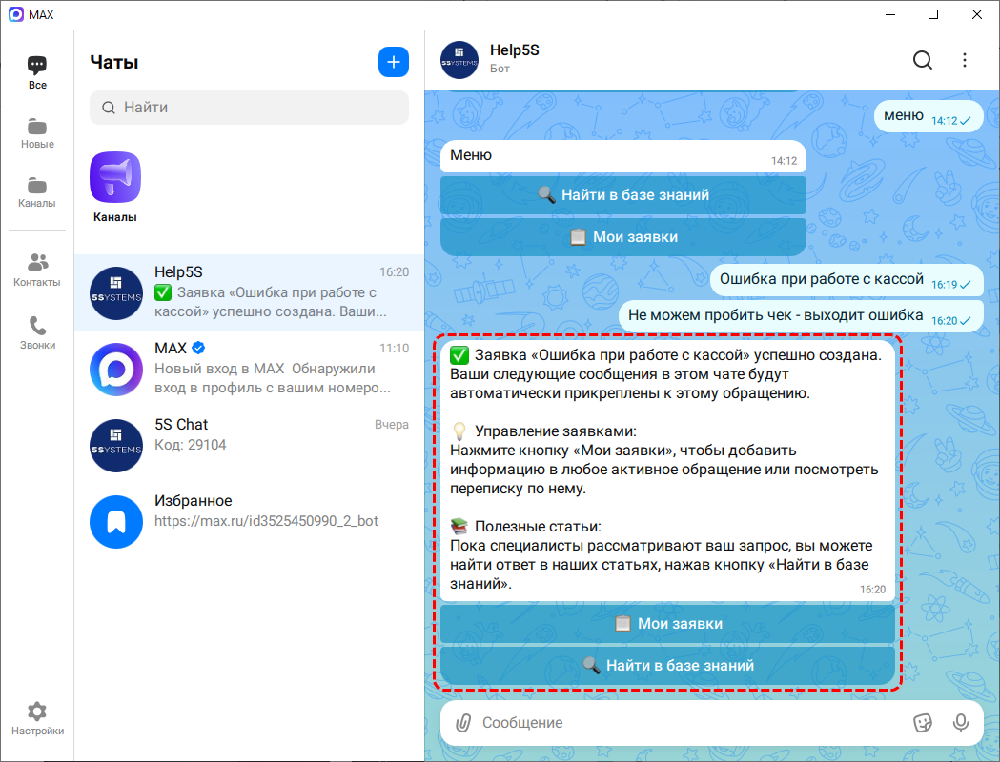This screenshot has height=762, width=1000.
Task: Click the folder icon above "Каналы"
Action: pos(37,186)
